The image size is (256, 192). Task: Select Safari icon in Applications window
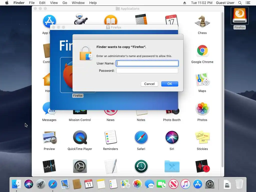tap(141, 137)
